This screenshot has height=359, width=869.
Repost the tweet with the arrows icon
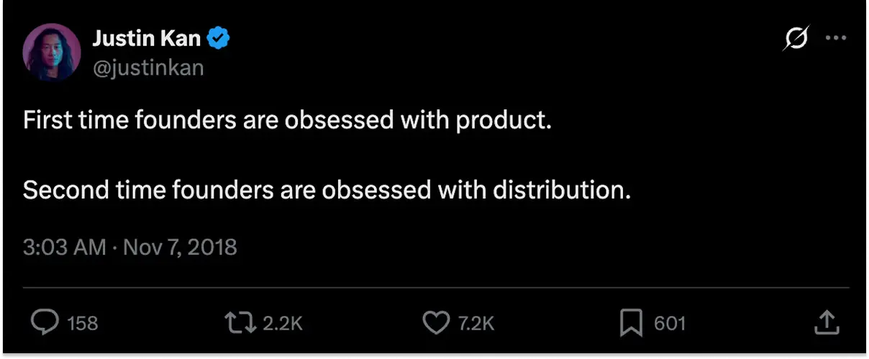click(x=240, y=323)
